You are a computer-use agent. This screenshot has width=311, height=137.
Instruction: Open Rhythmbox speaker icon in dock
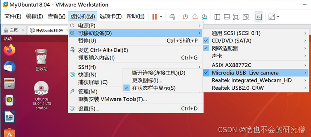point(9,100)
